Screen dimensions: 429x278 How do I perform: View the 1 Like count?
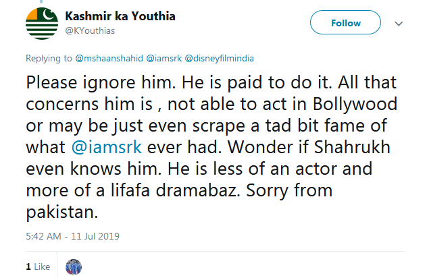click(38, 267)
